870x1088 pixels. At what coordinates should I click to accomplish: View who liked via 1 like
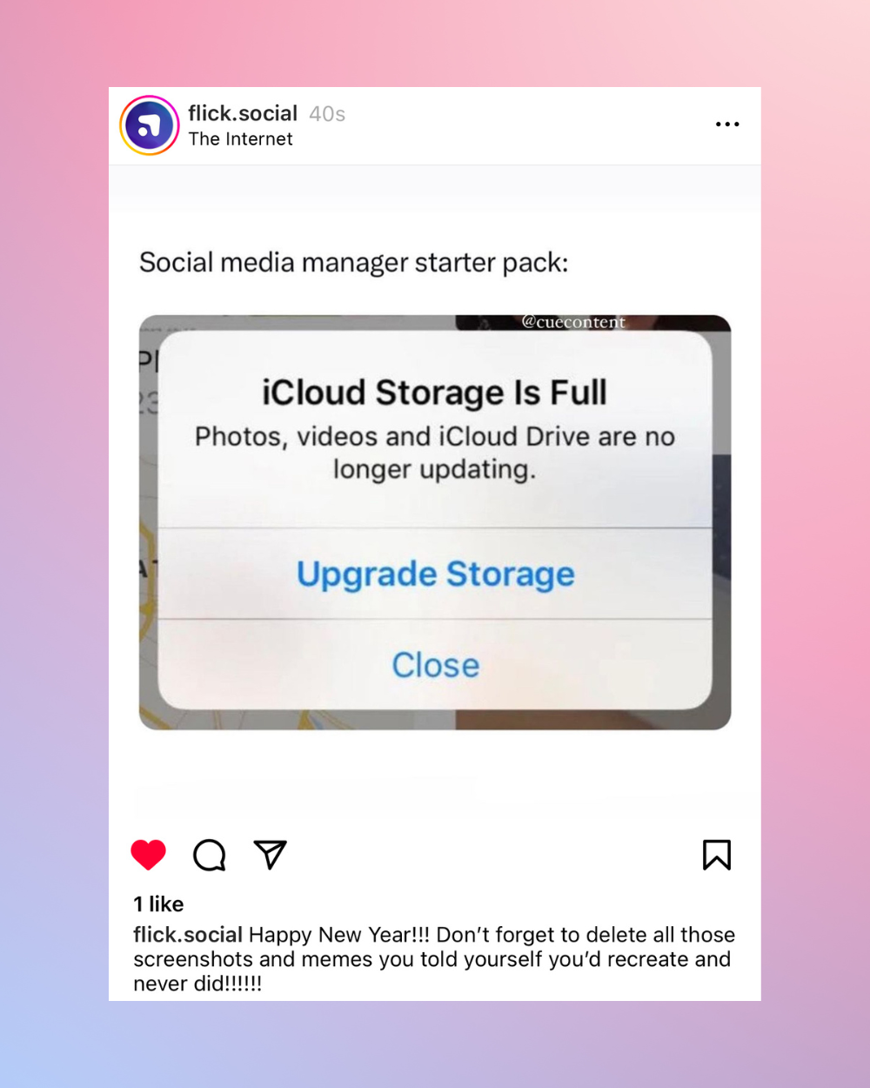coord(158,903)
